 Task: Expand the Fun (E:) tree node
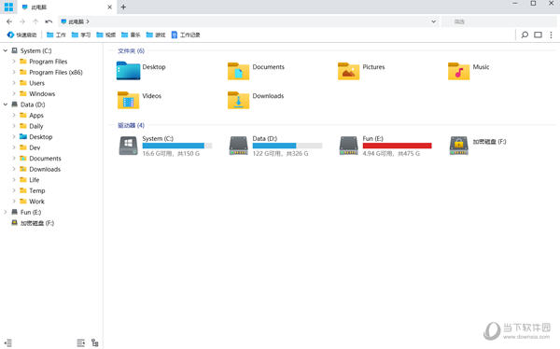[x=6, y=212]
